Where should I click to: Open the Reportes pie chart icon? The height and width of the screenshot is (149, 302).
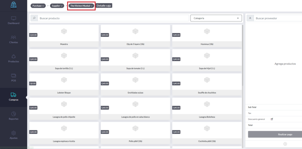pos(14,114)
